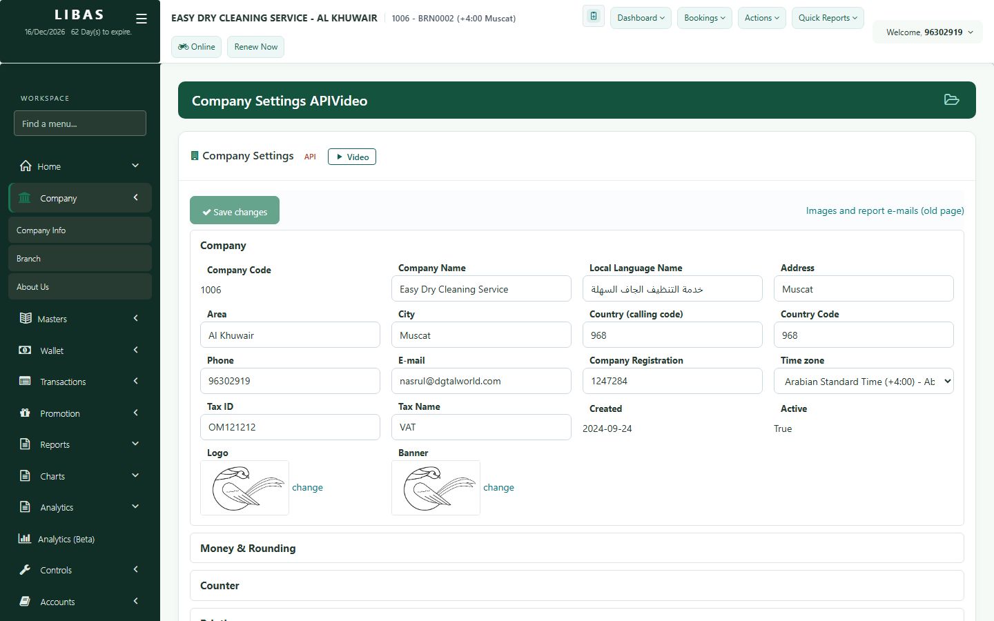Viewport: 994px width, 621px height.
Task: Click the building icon beside Company Settings title
Action: (195, 156)
